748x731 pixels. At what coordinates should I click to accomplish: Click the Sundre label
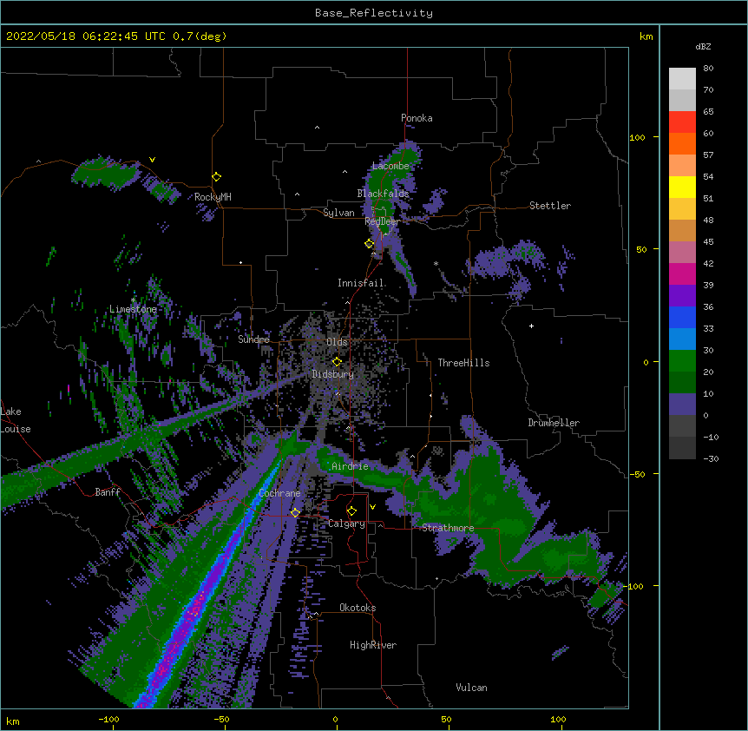[x=253, y=339]
